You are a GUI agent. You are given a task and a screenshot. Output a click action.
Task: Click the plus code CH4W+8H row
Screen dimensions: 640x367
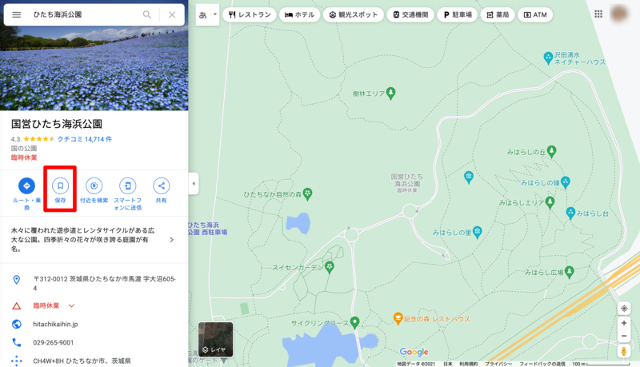94,361
